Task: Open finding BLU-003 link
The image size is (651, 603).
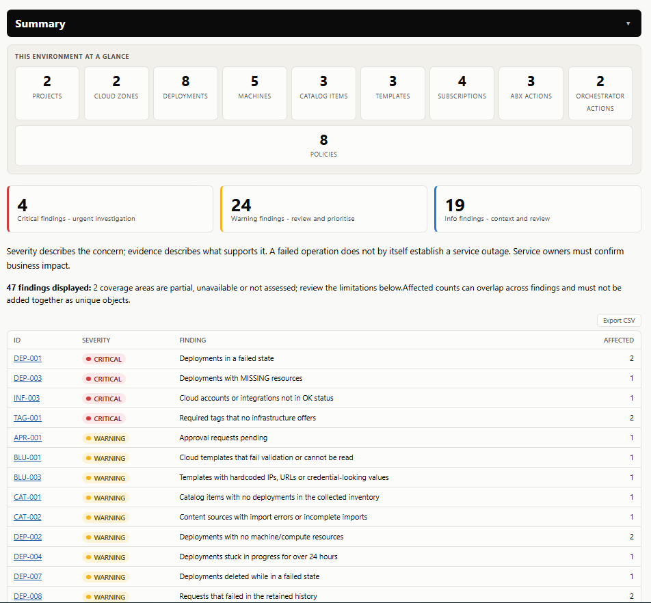Action: pos(27,477)
